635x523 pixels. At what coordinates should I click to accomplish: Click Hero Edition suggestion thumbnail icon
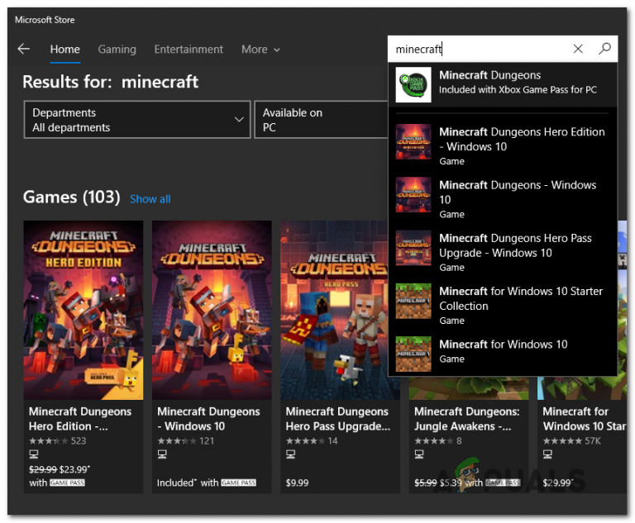click(413, 141)
